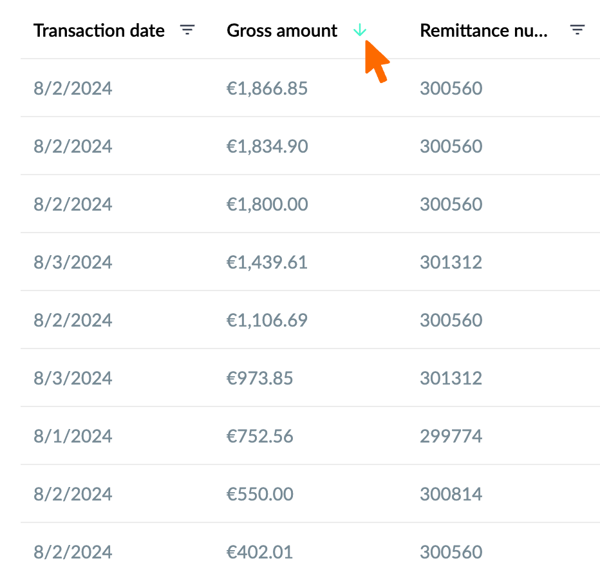Select the €402.01 gross amount cell
Image resolution: width=600 pixels, height=572 pixels.
[260, 552]
